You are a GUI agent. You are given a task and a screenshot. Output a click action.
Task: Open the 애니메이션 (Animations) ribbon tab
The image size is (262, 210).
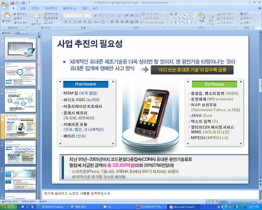[x=51, y=8]
